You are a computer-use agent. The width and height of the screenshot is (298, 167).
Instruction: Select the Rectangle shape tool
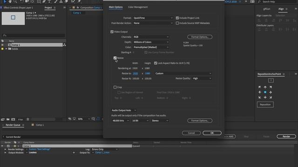tap(39, 1)
